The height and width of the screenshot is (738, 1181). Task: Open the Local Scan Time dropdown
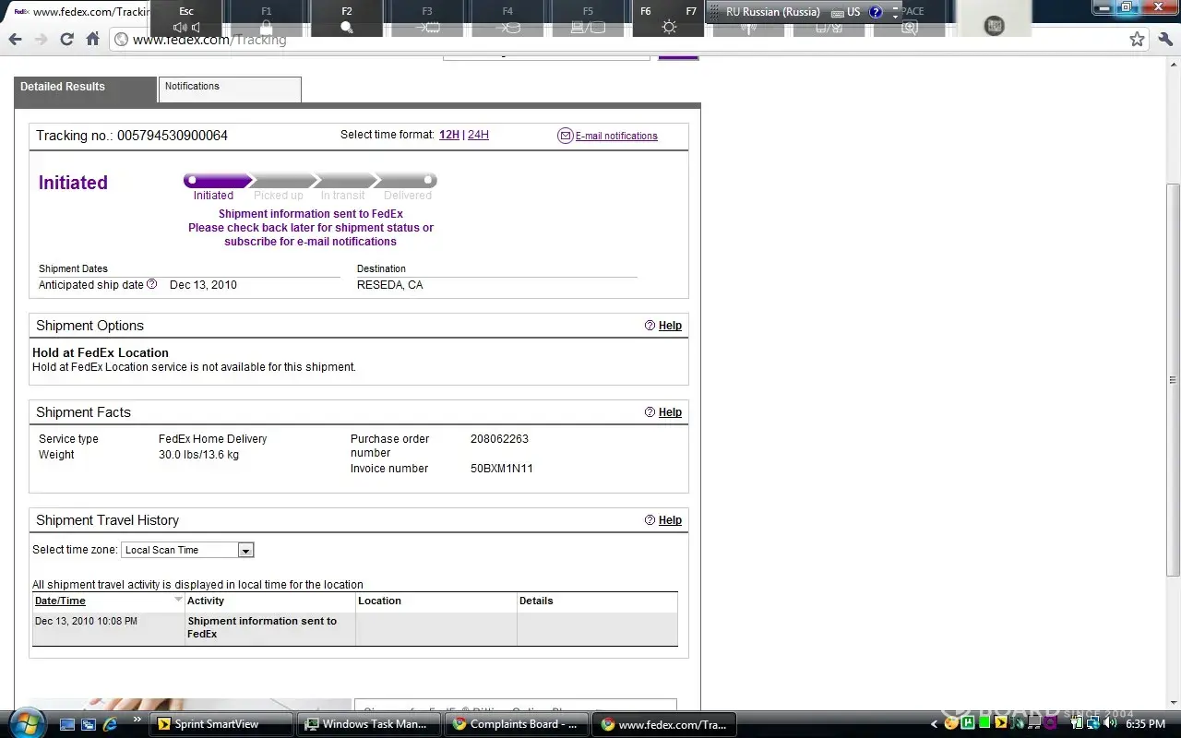245,550
